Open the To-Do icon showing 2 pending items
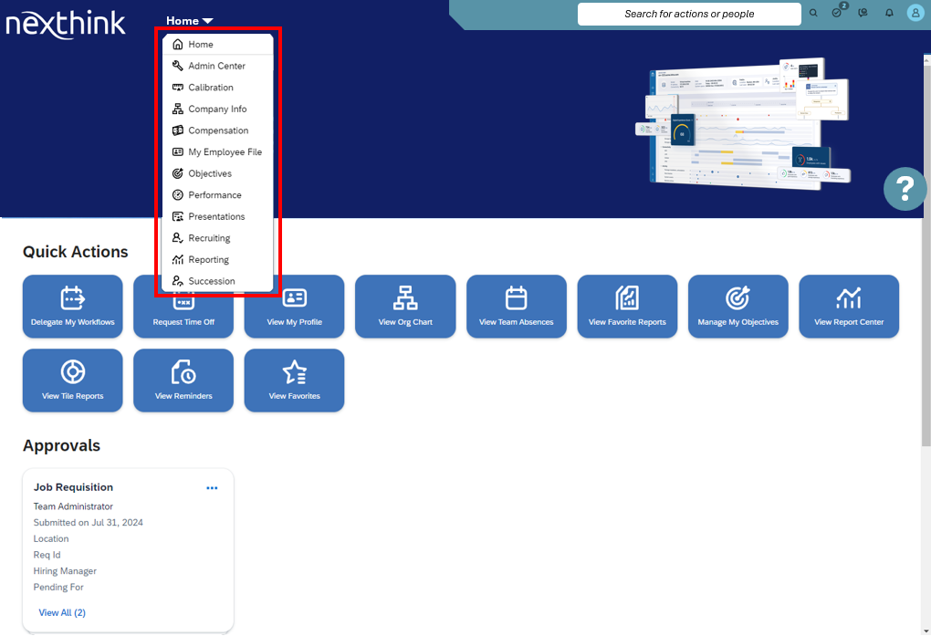Viewport: 931px width, 636px height. point(837,13)
